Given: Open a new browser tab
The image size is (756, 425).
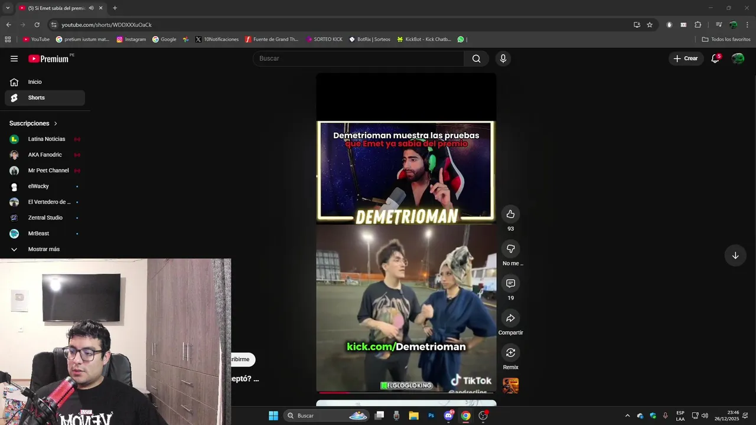Looking at the screenshot, I should [x=115, y=8].
